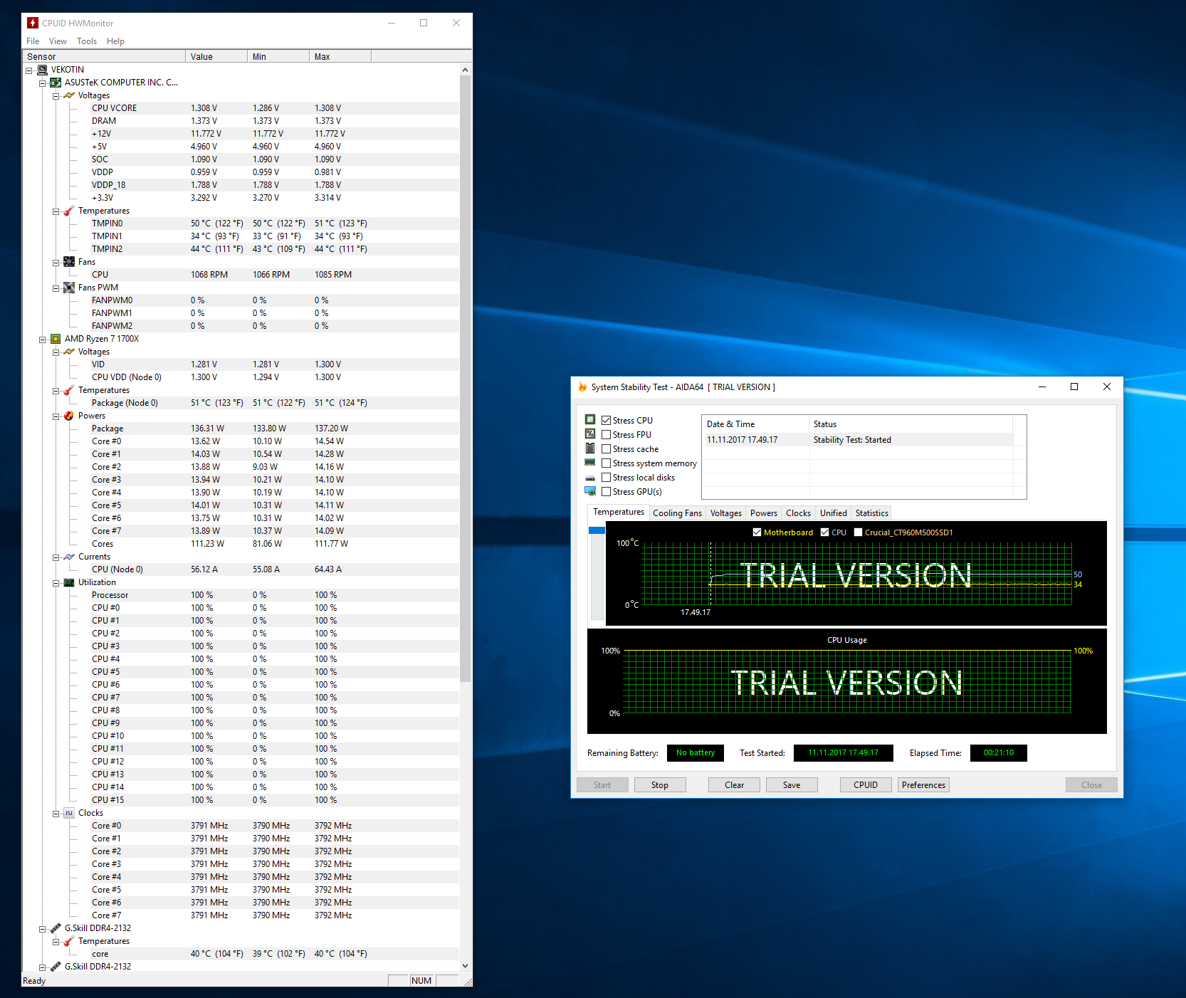The height and width of the screenshot is (998, 1186).
Task: Enable Stress system memory checkbox
Action: coord(607,463)
